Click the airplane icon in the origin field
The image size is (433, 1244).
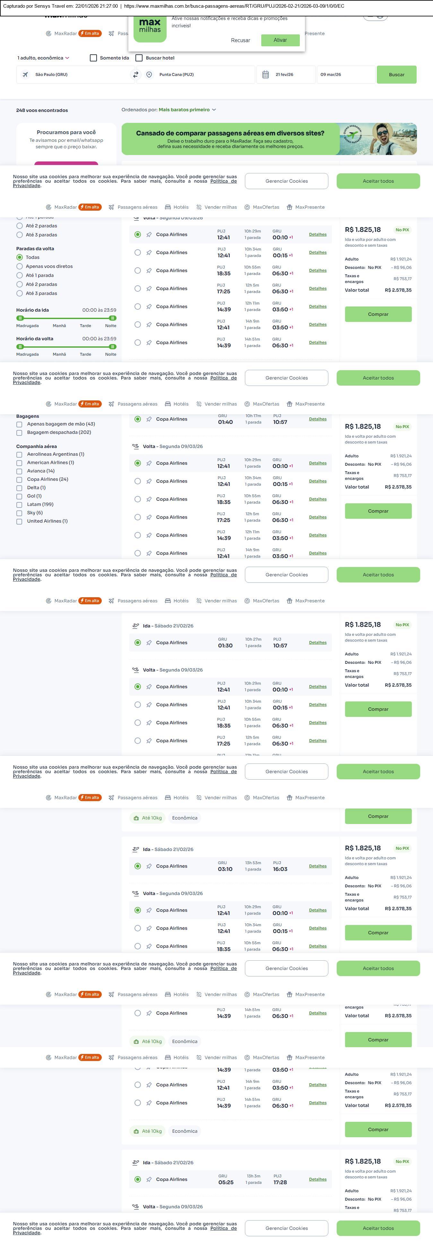point(25,75)
